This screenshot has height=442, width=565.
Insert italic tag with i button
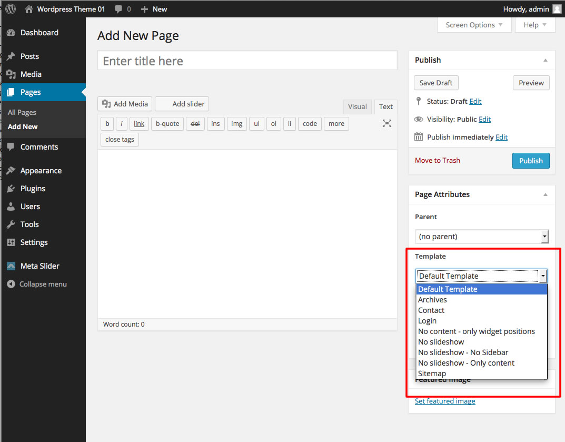click(x=122, y=124)
